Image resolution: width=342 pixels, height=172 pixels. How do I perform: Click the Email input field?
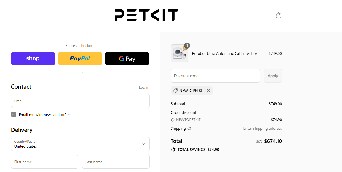point(80,101)
